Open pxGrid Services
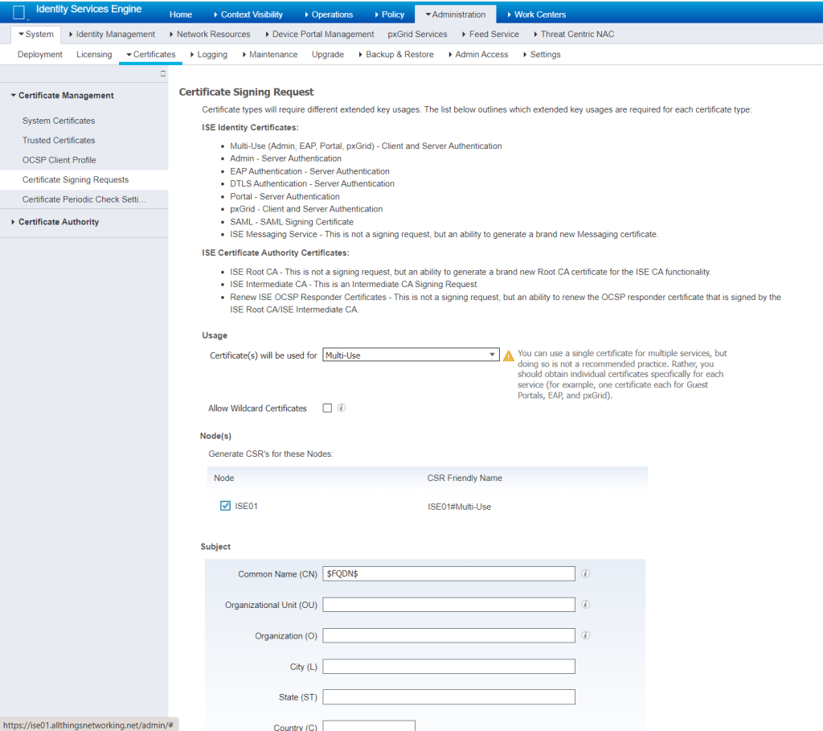 pos(417,34)
